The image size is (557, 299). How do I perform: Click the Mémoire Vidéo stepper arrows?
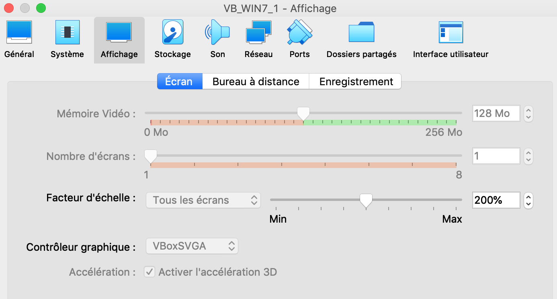pyautogui.click(x=529, y=113)
